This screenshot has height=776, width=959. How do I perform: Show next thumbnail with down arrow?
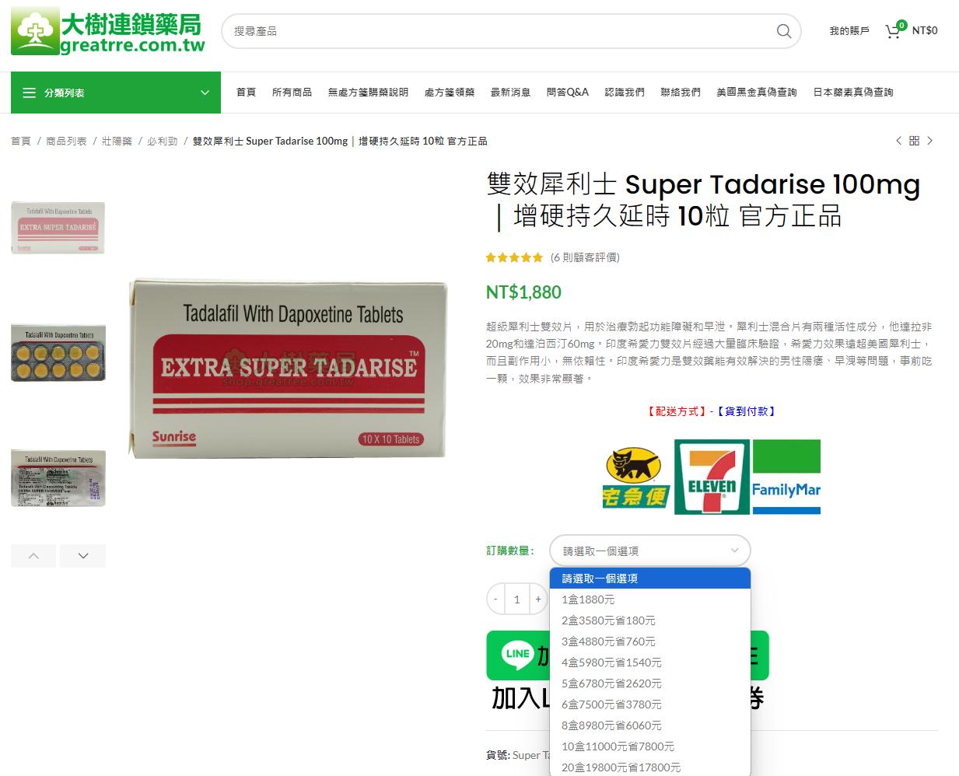(83, 555)
